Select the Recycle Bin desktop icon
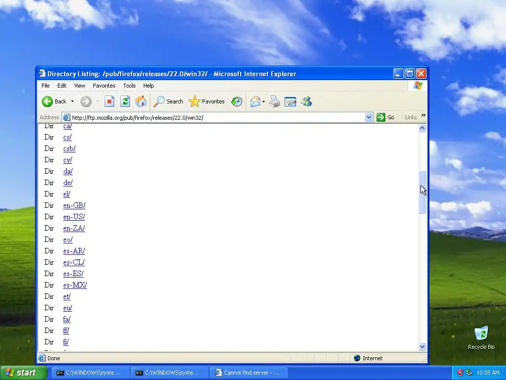The height and width of the screenshot is (380, 506). [481, 337]
